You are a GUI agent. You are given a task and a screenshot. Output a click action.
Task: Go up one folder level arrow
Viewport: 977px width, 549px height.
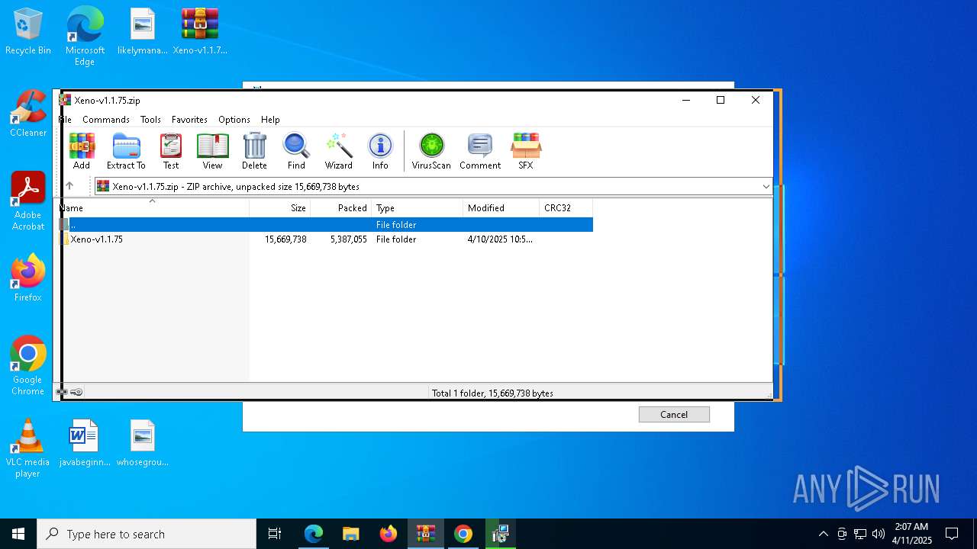[x=69, y=186]
